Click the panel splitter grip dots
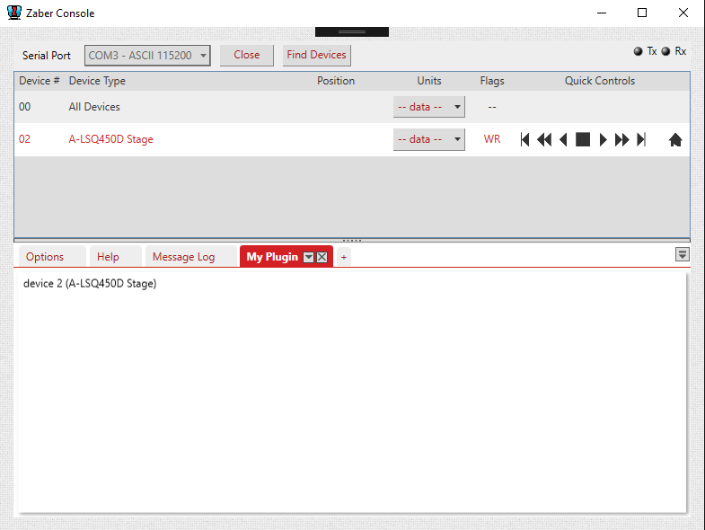The width and height of the screenshot is (705, 530). click(x=352, y=241)
